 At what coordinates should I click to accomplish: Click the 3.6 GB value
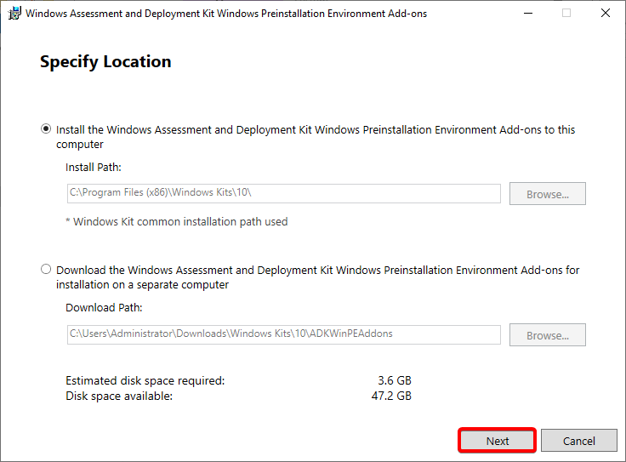(395, 380)
